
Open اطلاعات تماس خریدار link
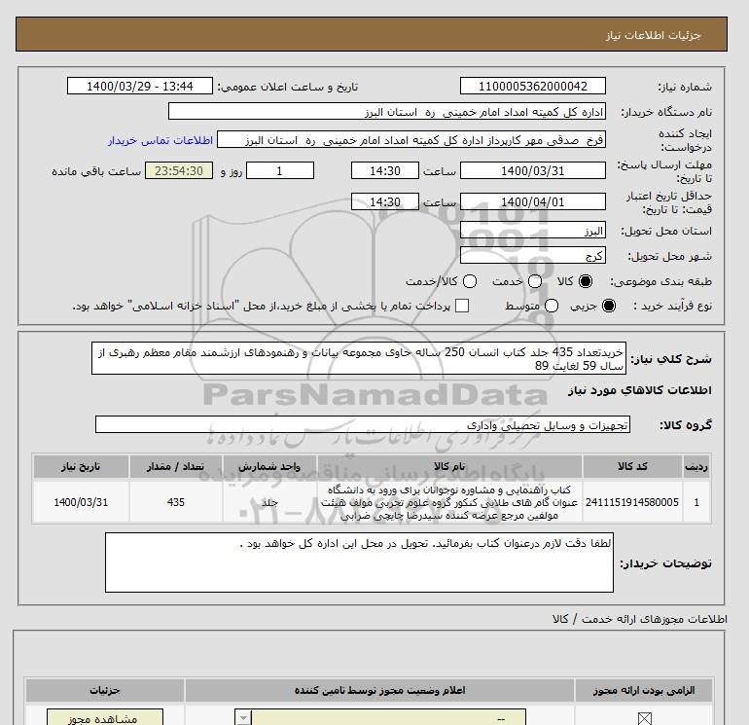pyautogui.click(x=160, y=140)
